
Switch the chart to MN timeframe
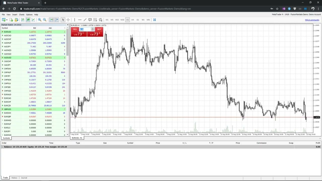click(148, 20)
